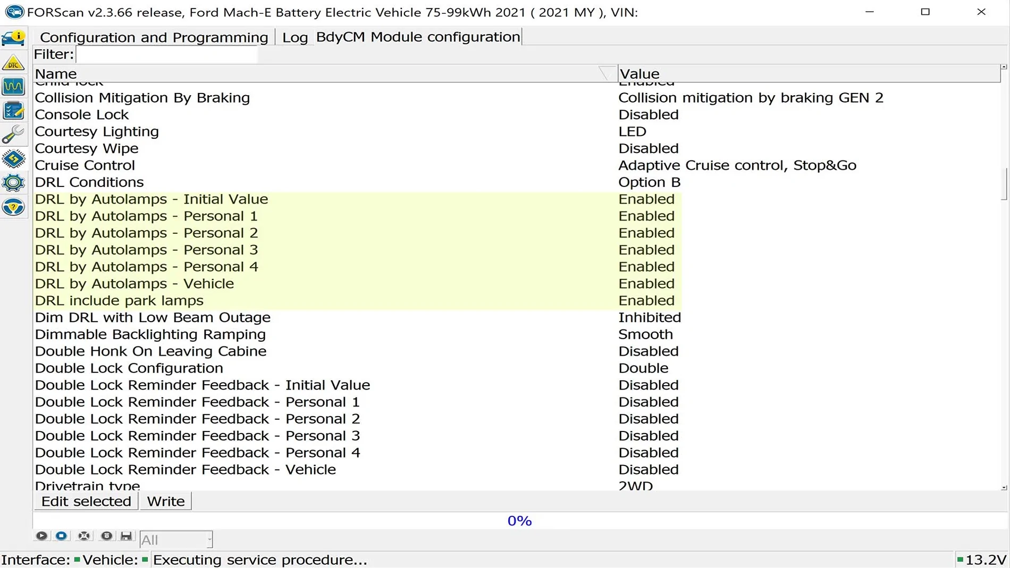Click the scrollbar down arrow
This screenshot has width=1010, height=568.
tap(1004, 487)
